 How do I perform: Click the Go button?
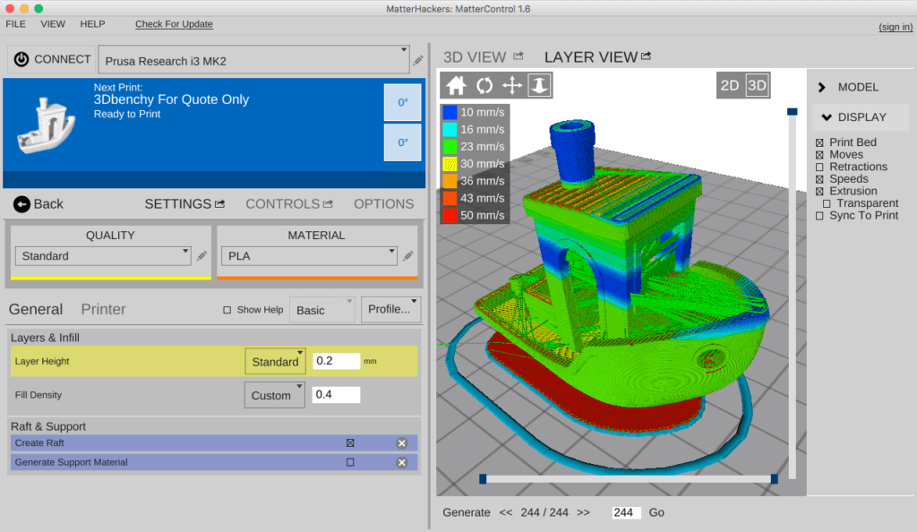pyautogui.click(x=656, y=512)
